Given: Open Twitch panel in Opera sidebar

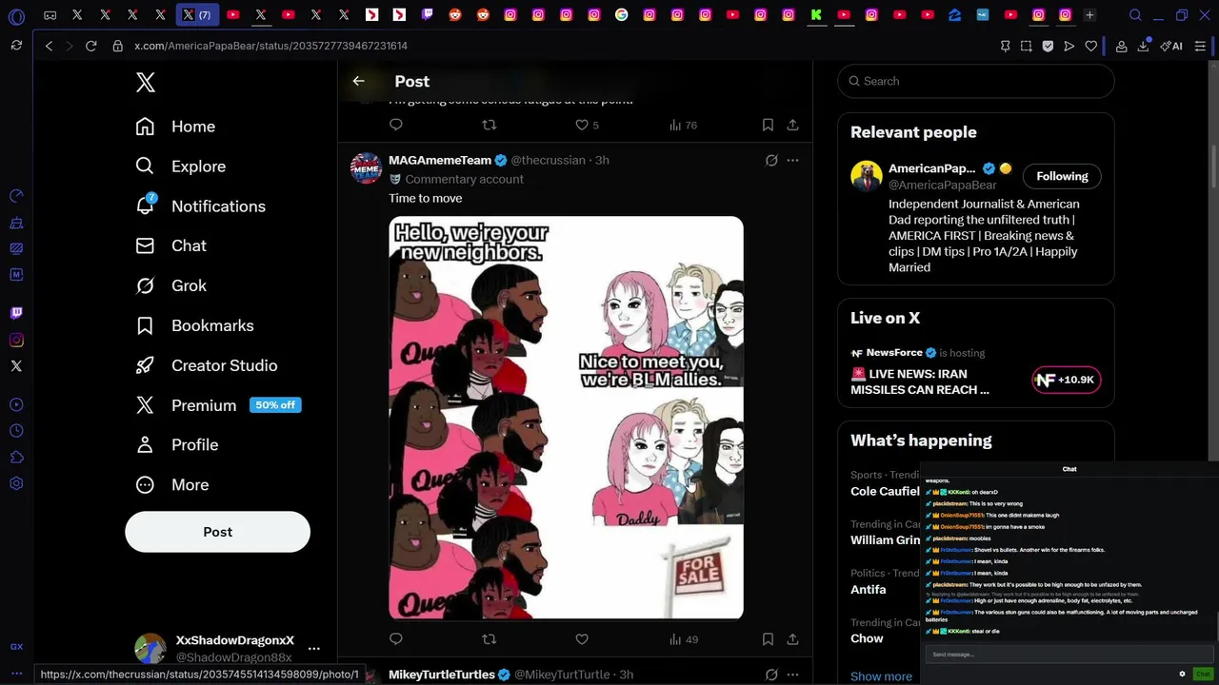Looking at the screenshot, I should coord(16,313).
